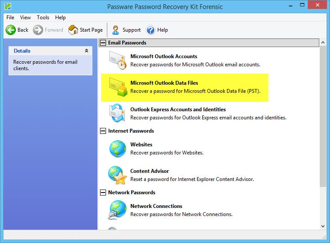The height and width of the screenshot is (243, 330).
Task: Click the Support toolbar label
Action: click(132, 30)
